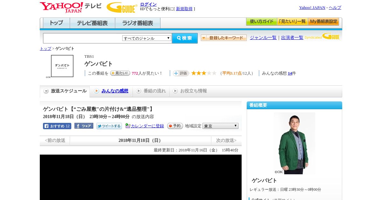
Task: Open the カレンダーに登録 link
Action: (147, 126)
